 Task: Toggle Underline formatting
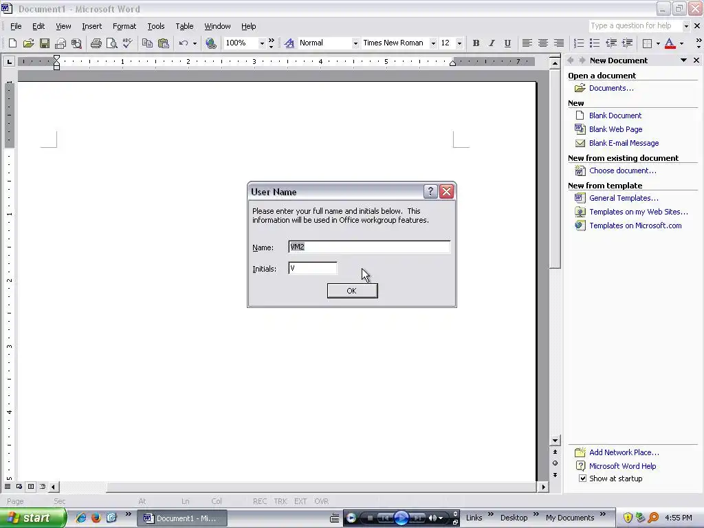point(507,43)
